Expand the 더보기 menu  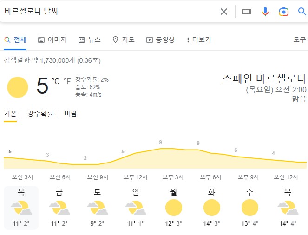(x=199, y=40)
